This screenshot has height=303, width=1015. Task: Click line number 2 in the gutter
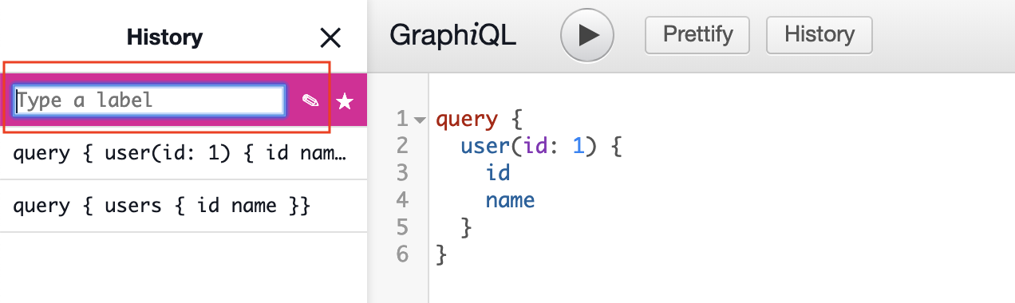(401, 147)
